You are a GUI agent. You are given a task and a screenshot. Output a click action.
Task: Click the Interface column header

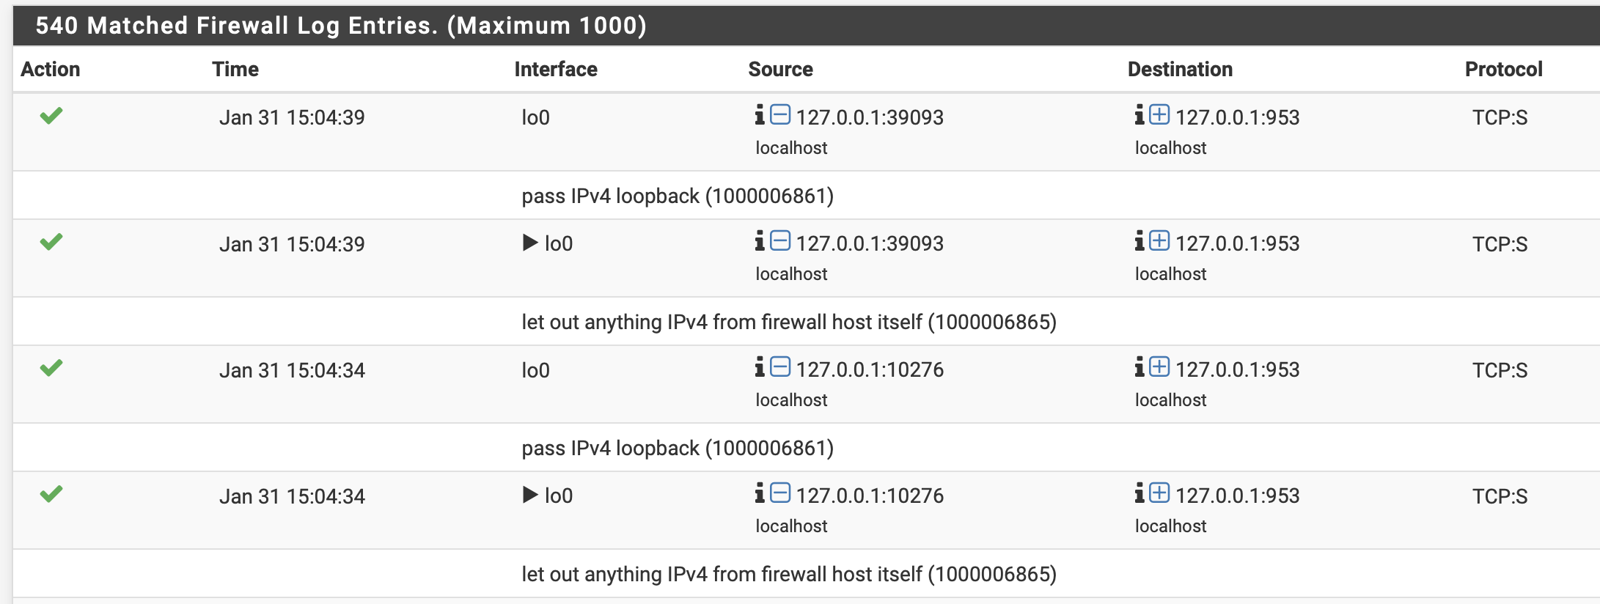coord(556,70)
